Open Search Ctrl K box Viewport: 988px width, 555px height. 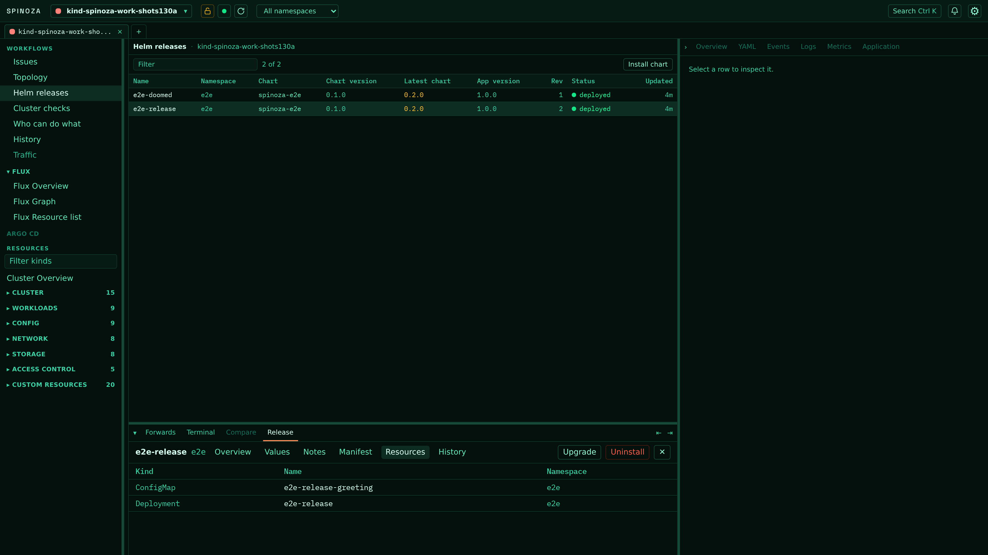pyautogui.click(x=914, y=11)
